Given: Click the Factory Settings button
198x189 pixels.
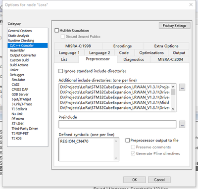Looking at the screenshot, I should pyautogui.click(x=175, y=26).
